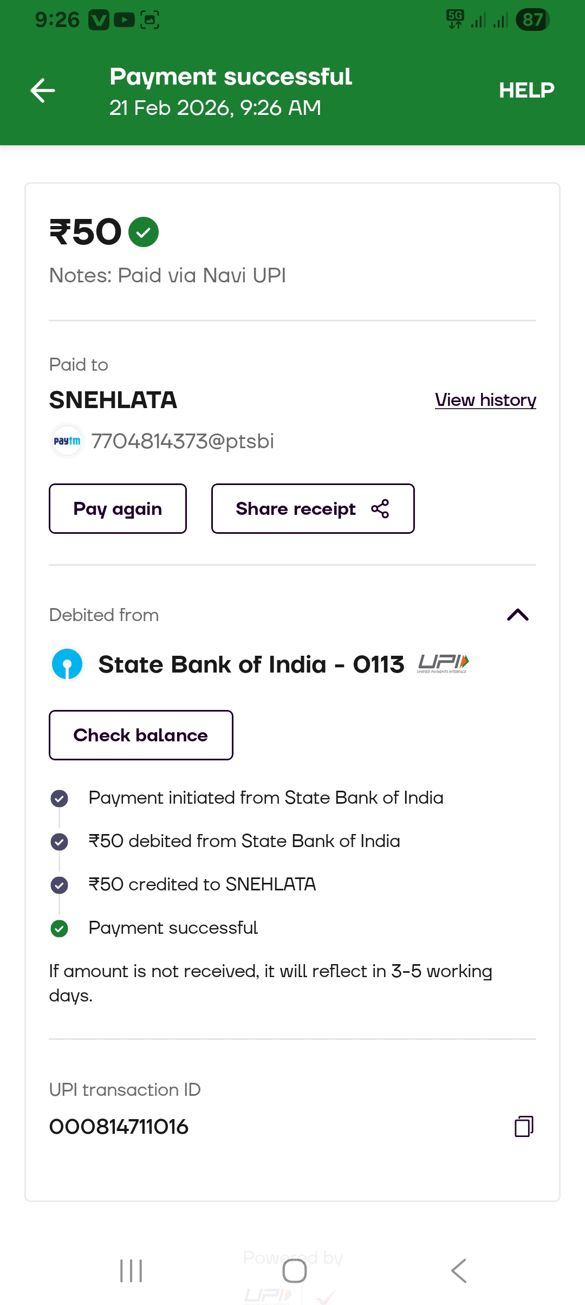Tap the Payment initiated step checkmark
Viewport: 585px width, 1305px height.
tap(59, 798)
